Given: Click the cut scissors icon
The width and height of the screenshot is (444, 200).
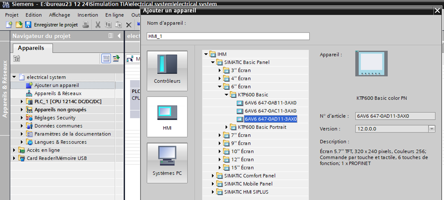Looking at the screenshot, I should [x=98, y=24].
